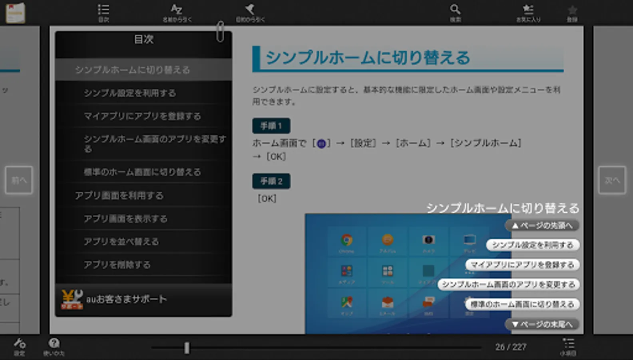Image resolution: width=633 pixels, height=360 pixels.
Task: Click the popup title シンプルホームに切り替える
Action: point(503,208)
